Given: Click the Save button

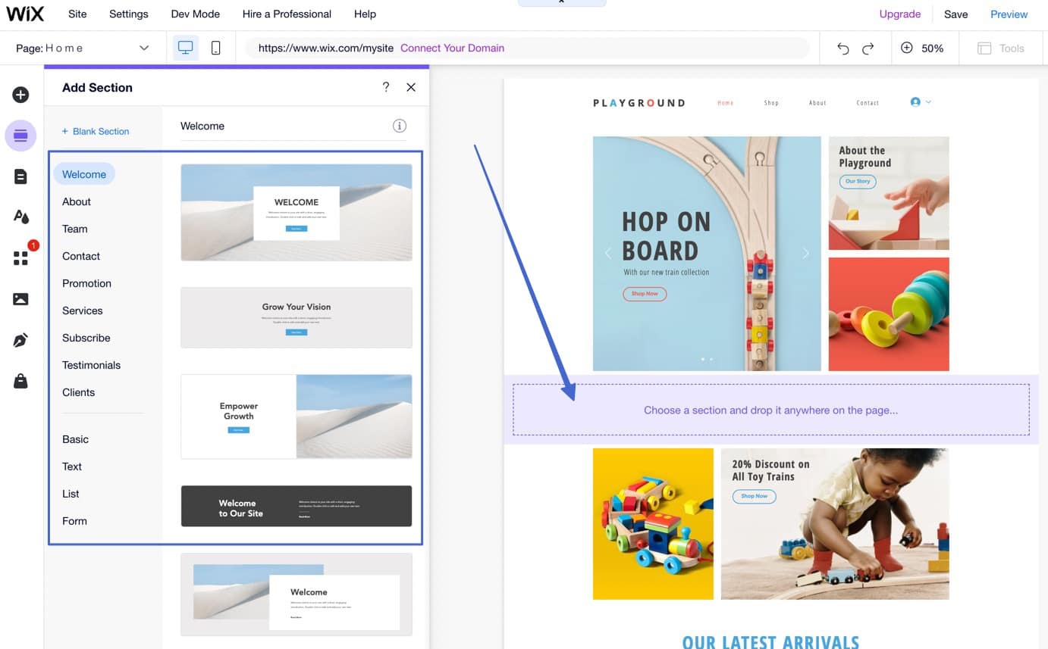Looking at the screenshot, I should point(955,14).
